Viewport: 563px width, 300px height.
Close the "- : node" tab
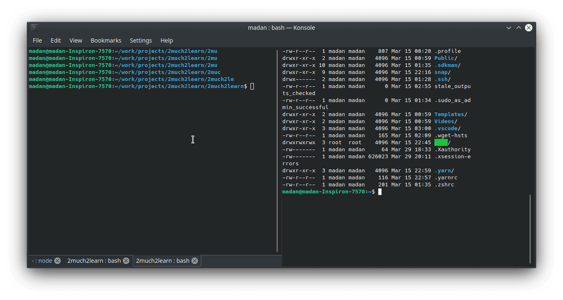coord(58,261)
